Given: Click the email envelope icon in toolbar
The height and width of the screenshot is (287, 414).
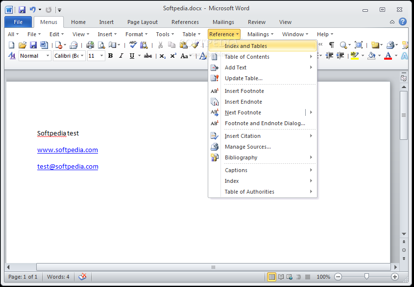Looking at the screenshot, I should click(73, 45).
